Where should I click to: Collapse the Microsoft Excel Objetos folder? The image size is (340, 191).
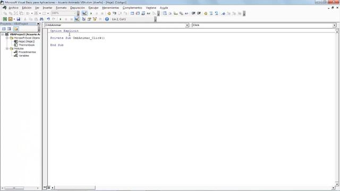[x=7, y=38]
